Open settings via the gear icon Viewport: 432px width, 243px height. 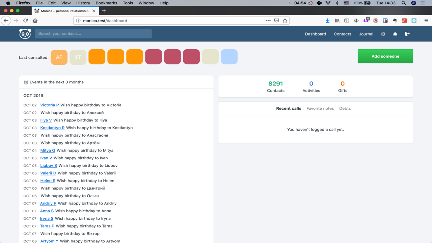point(383,34)
